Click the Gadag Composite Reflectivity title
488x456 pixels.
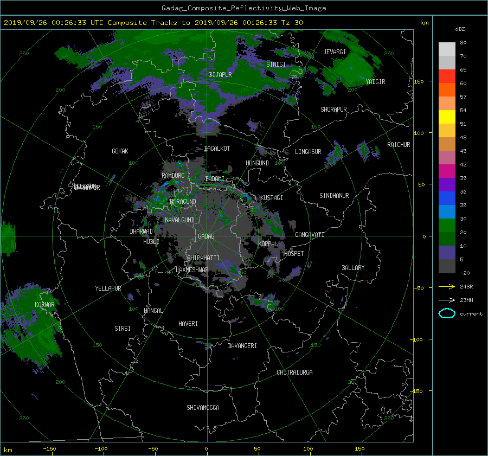coord(243,8)
